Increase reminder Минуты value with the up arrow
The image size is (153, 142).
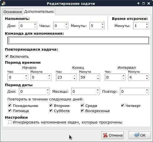coord(102,24)
